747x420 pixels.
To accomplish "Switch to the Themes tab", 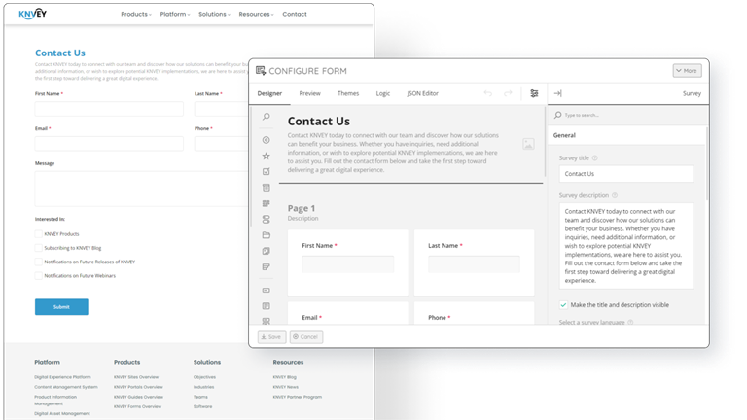I will pos(348,93).
